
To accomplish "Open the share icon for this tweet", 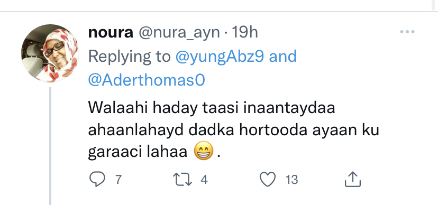I will pos(353,179).
